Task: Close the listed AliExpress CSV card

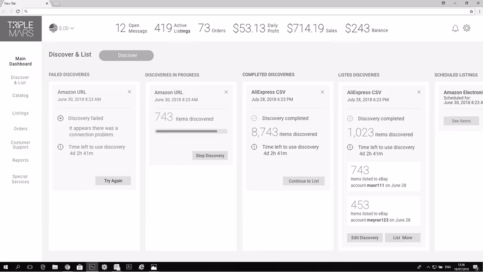Action: click(419, 92)
